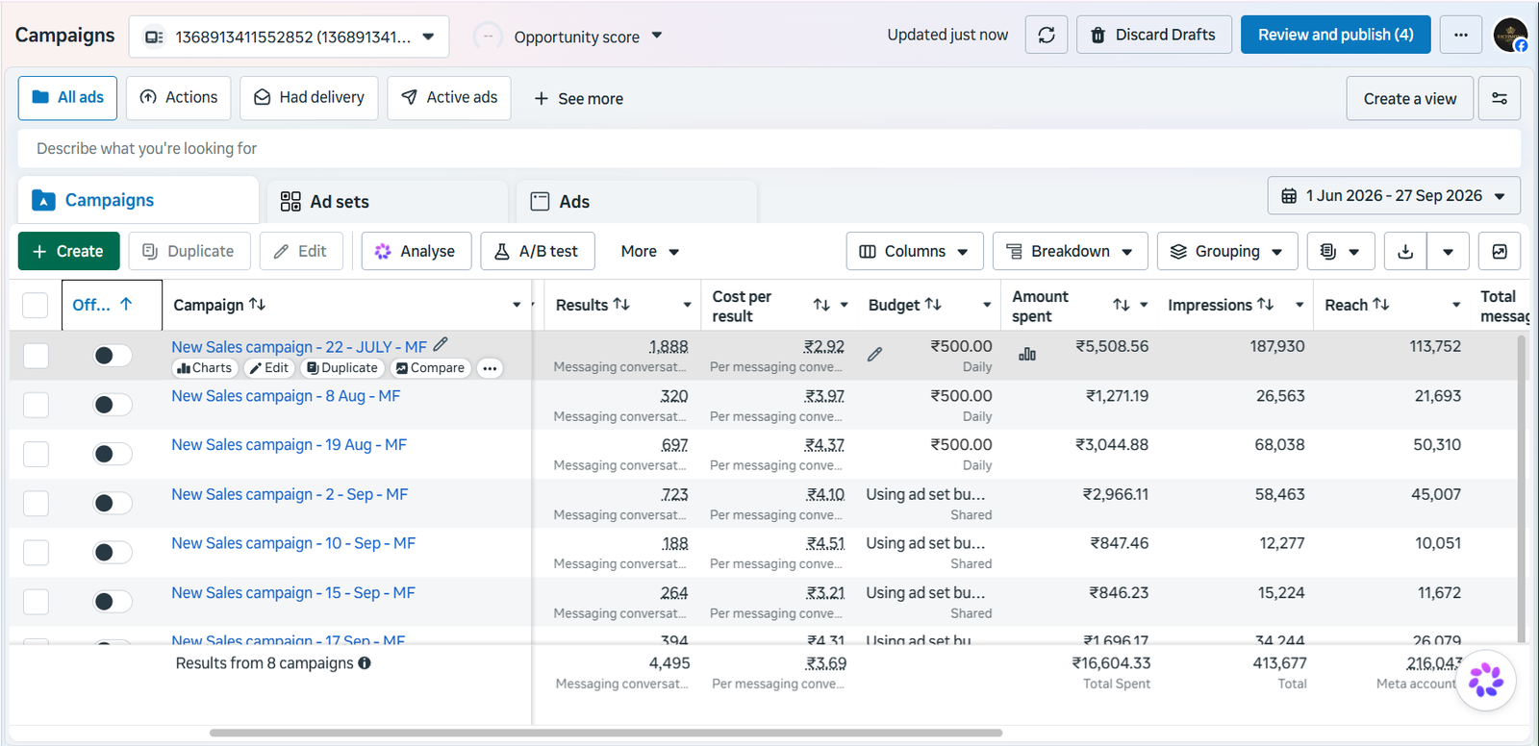
Task: Sort by the Impressions column arrows
Action: 1266,304
